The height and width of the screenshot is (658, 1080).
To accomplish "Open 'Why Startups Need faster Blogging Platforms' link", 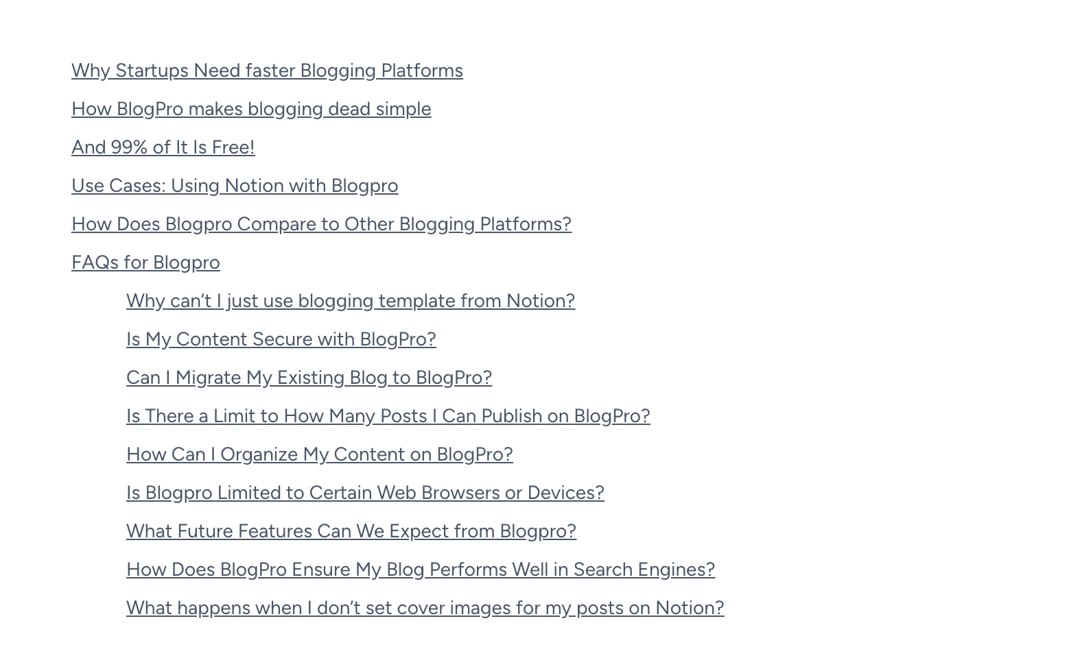I will (267, 71).
